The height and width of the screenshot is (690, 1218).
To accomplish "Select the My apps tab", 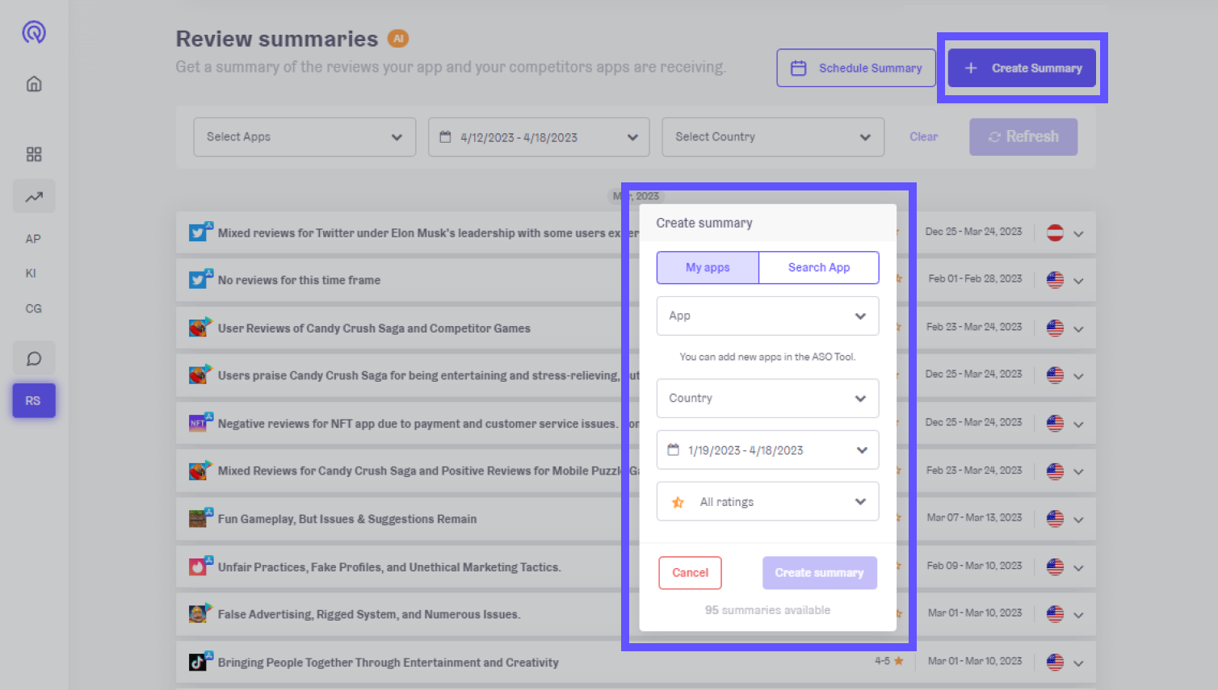I will [708, 267].
